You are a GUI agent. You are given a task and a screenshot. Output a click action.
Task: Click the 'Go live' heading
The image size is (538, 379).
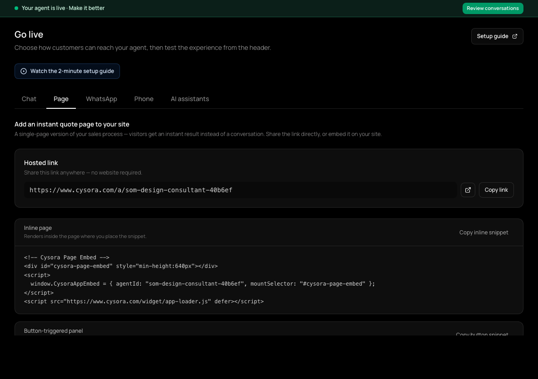coord(29,34)
